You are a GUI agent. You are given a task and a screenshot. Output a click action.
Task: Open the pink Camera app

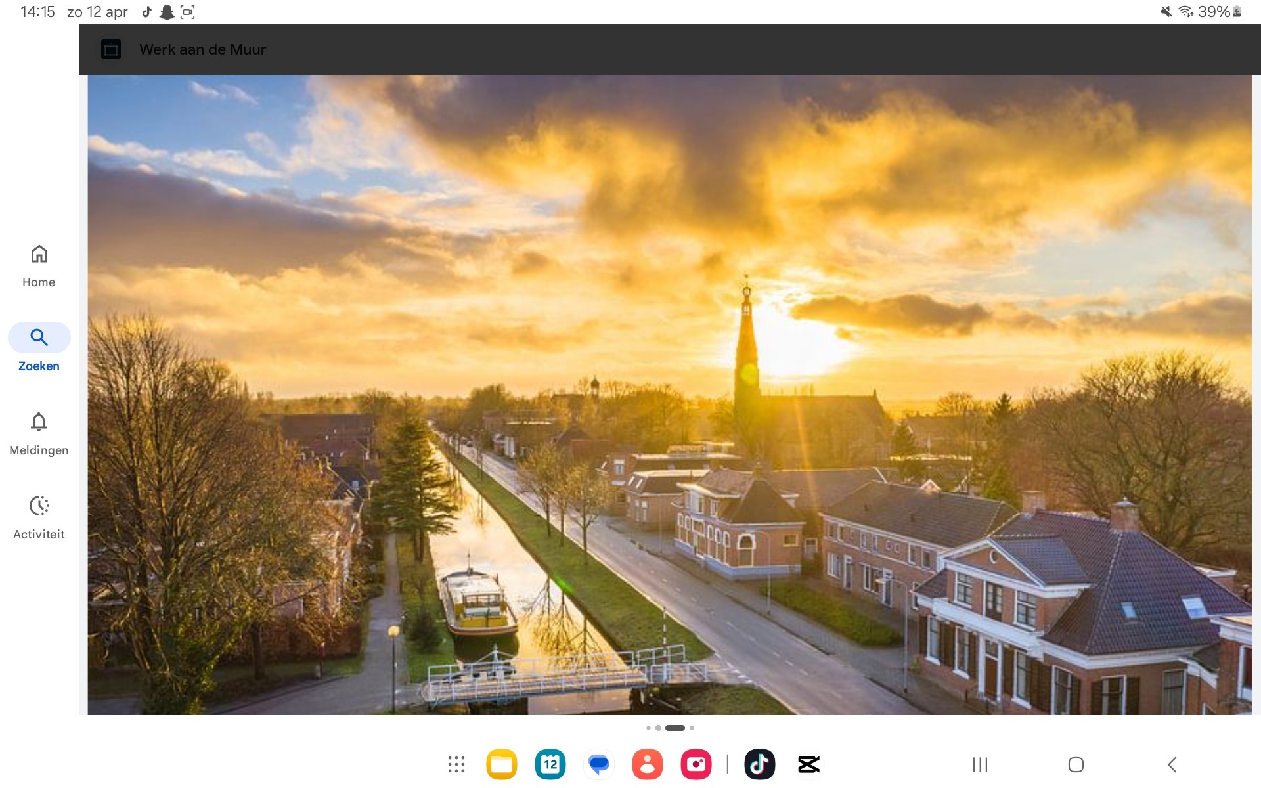click(x=696, y=764)
